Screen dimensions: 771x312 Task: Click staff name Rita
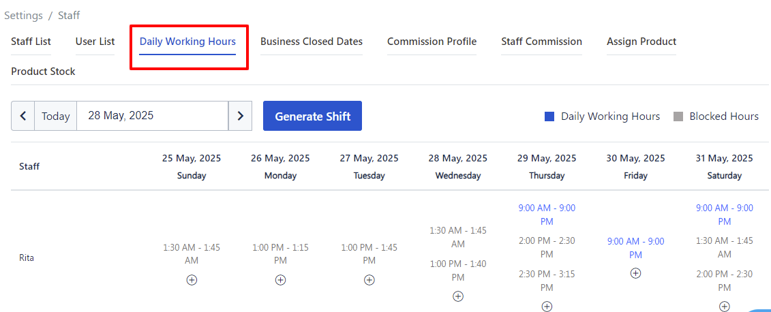click(x=27, y=258)
